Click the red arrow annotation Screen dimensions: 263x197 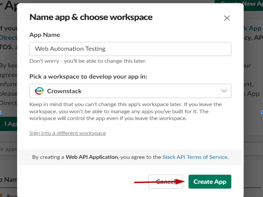[159, 182]
